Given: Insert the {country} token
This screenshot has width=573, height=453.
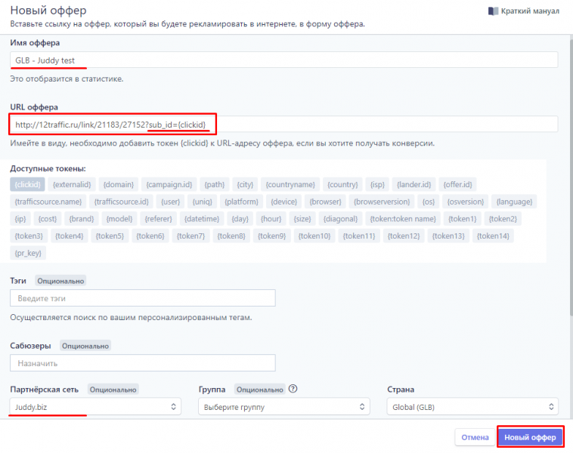Looking at the screenshot, I should [x=342, y=184].
